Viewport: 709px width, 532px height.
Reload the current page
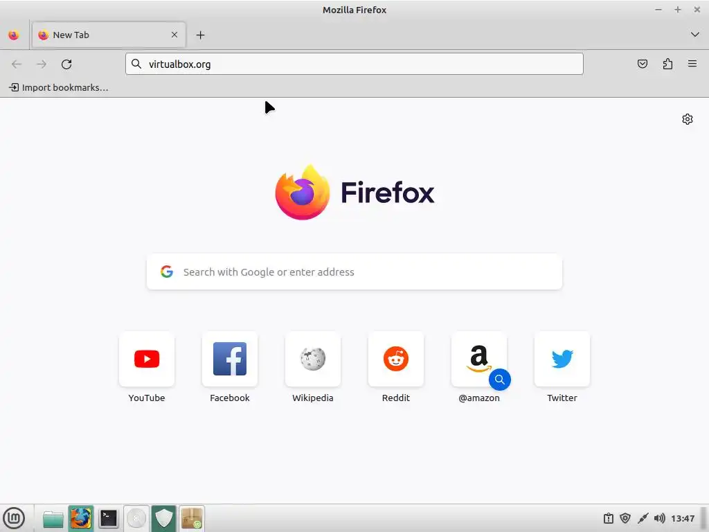66,64
